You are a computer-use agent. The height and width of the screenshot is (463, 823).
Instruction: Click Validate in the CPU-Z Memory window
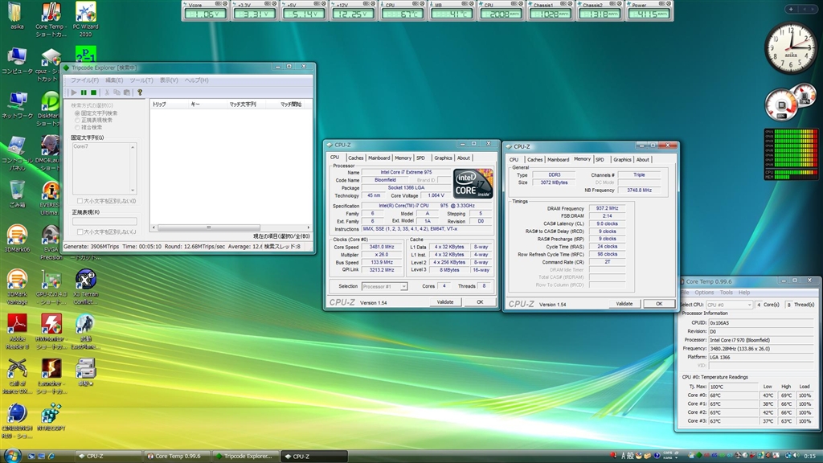(624, 304)
